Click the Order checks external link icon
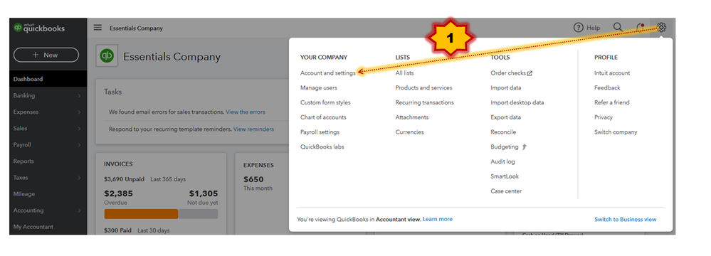This screenshot has height=256, width=711. pyautogui.click(x=530, y=73)
